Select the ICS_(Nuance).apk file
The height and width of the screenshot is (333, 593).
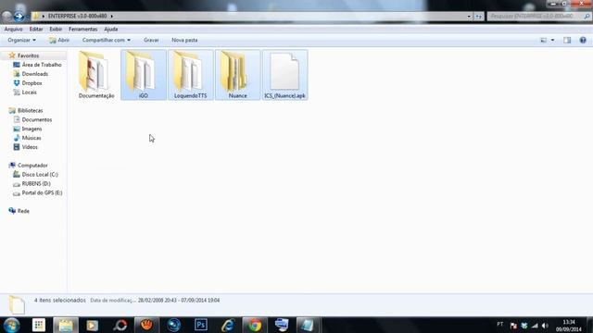point(284,75)
